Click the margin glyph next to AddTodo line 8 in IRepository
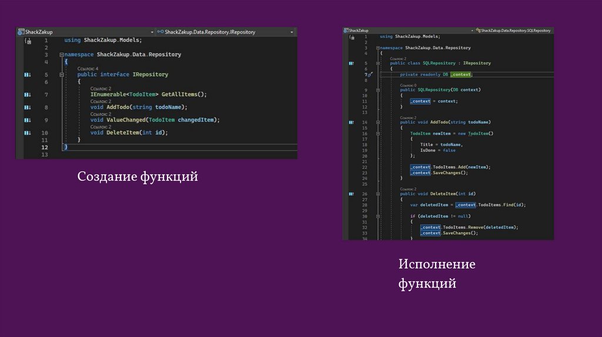 [x=27, y=107]
